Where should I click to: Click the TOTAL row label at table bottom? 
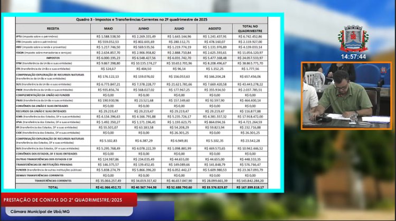53,186
